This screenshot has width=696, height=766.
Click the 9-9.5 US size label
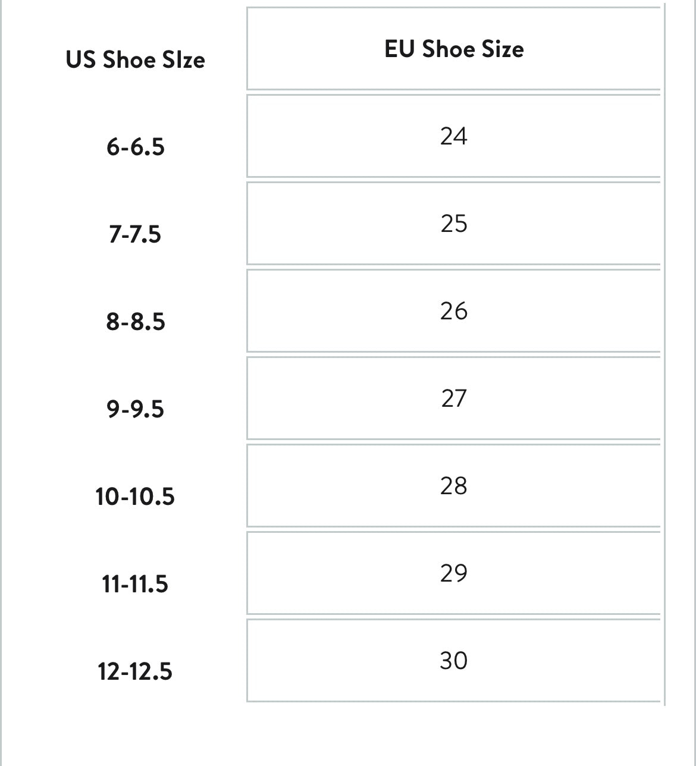pos(135,409)
